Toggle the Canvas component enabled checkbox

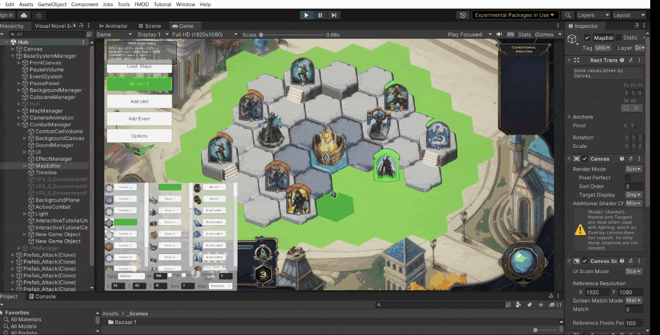click(585, 159)
